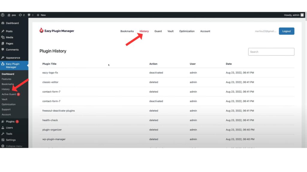The width and height of the screenshot is (307, 172).
Task: Click 'Howdy, admin' account link
Action: click(x=291, y=15)
